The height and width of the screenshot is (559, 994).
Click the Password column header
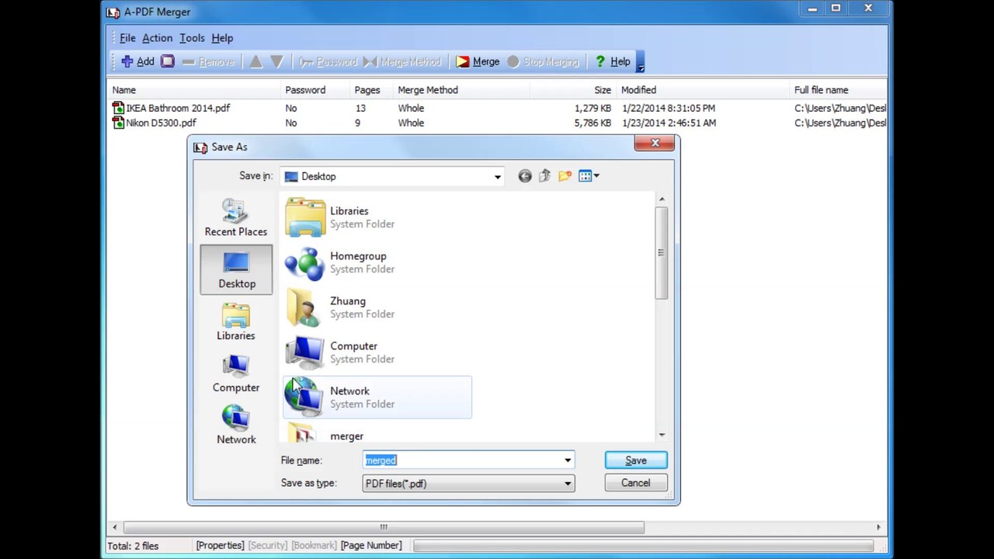(x=315, y=90)
